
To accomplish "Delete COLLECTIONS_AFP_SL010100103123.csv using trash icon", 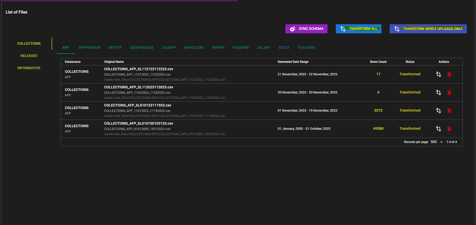I will (x=449, y=129).
